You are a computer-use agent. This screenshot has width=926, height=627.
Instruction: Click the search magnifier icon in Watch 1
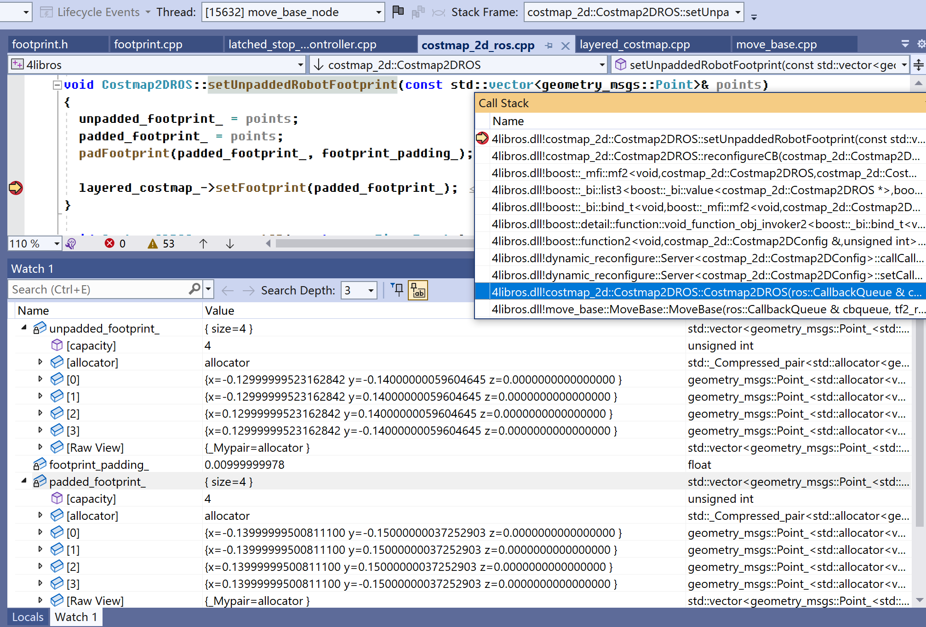click(x=194, y=289)
